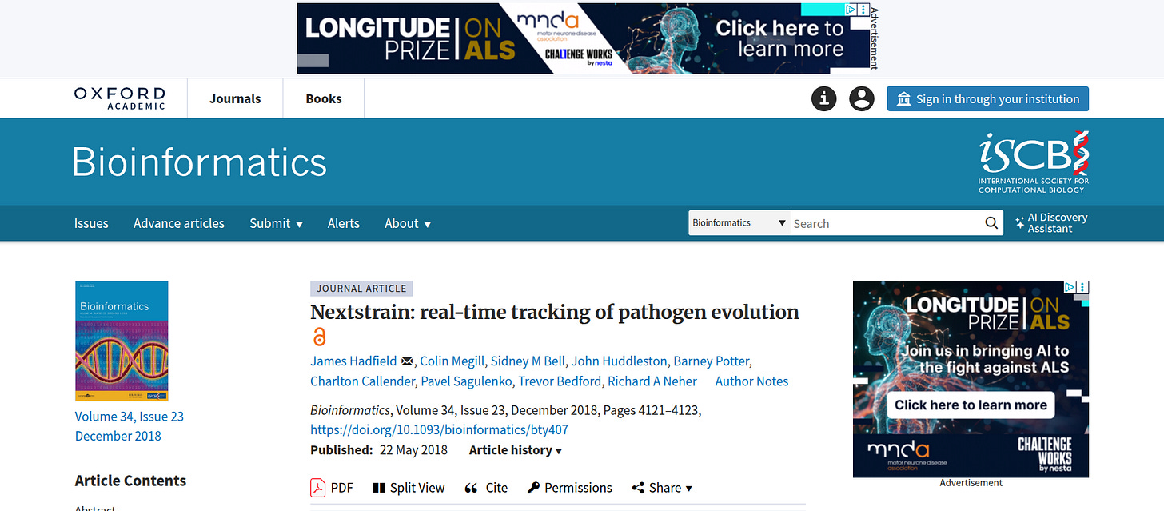The image size is (1164, 511).
Task: Click the Split View icon
Action: [379, 488]
